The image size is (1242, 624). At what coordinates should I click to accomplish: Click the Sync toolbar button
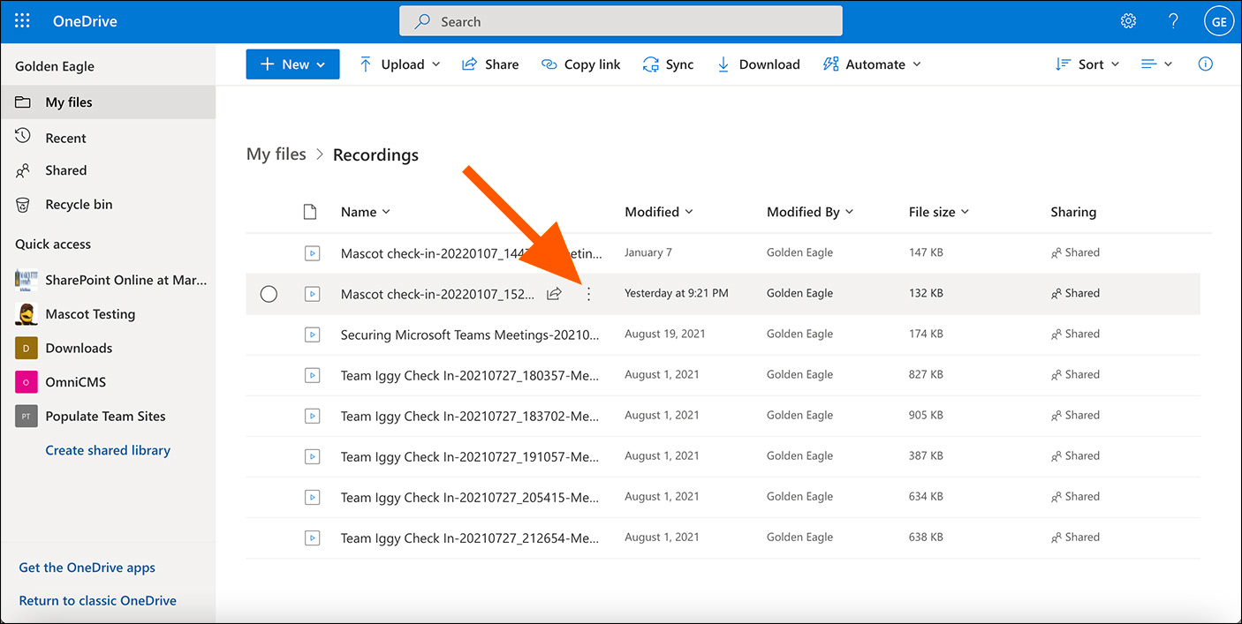click(x=668, y=64)
